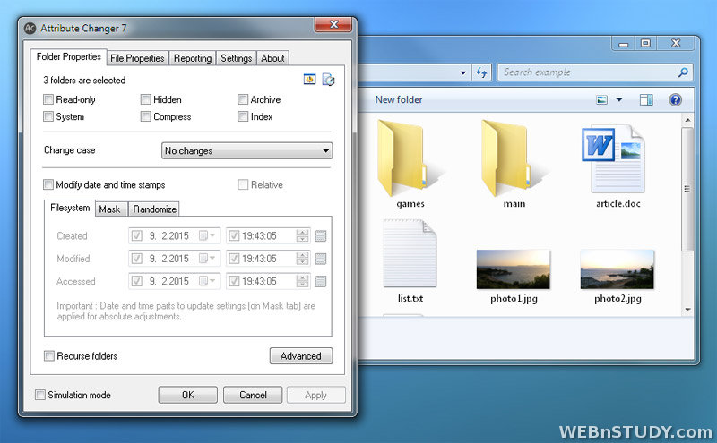Open the About tab
Image resolution: width=717 pixels, height=443 pixels.
pos(272,58)
